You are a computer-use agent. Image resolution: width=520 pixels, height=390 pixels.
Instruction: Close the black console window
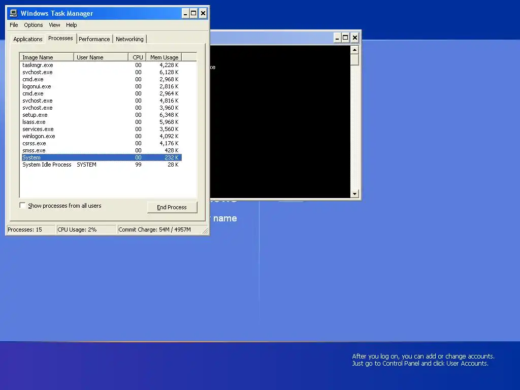tap(355, 38)
